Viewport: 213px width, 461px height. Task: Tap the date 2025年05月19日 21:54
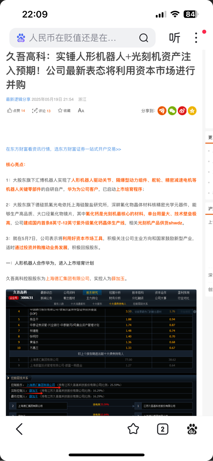pos(53,99)
